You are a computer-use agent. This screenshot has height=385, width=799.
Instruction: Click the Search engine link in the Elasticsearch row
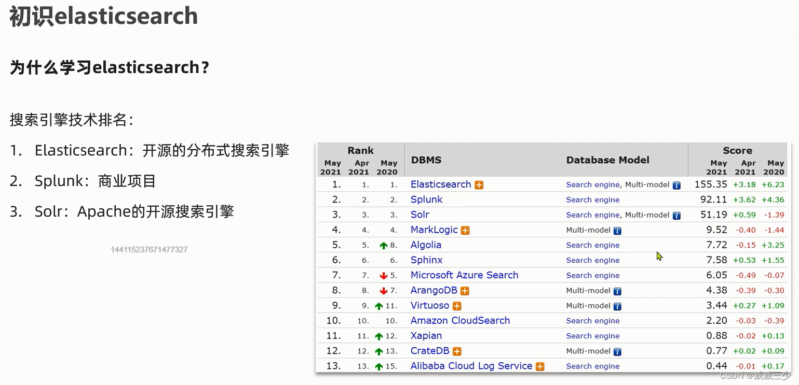(x=593, y=184)
